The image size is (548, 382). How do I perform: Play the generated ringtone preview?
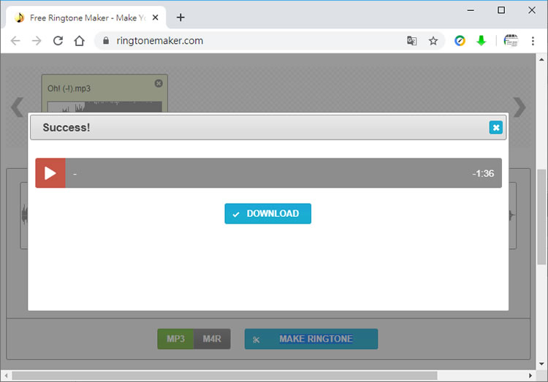point(50,173)
